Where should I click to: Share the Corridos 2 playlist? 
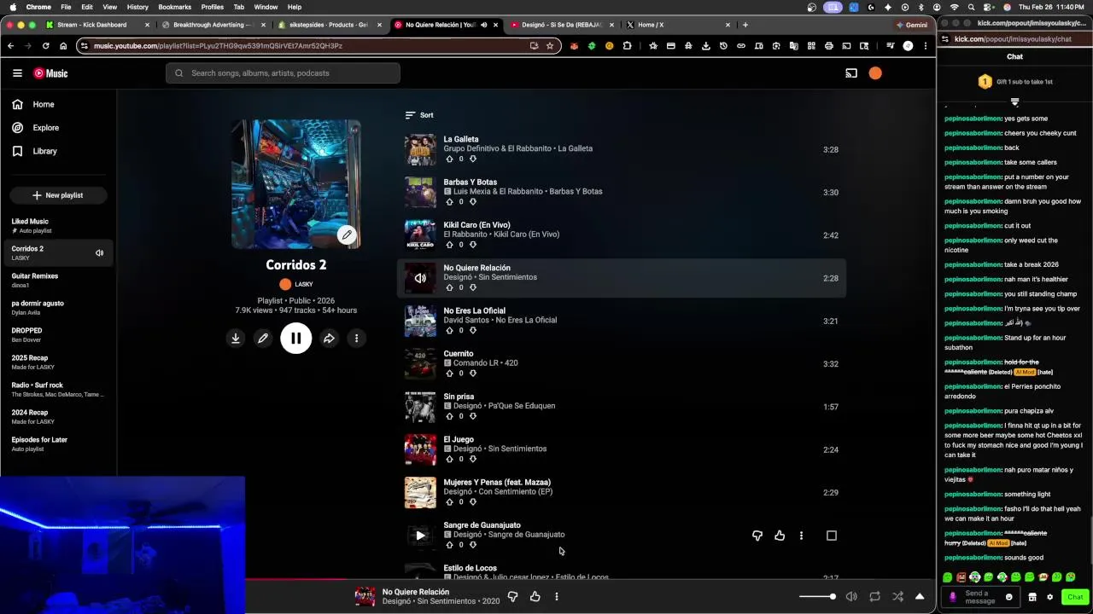pos(329,339)
